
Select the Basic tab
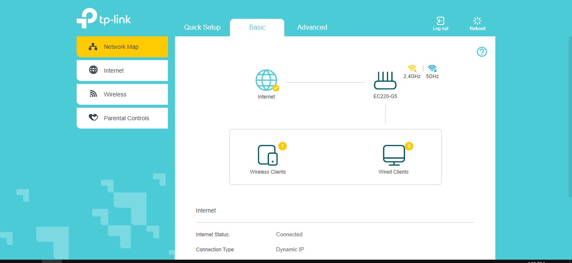point(257,28)
